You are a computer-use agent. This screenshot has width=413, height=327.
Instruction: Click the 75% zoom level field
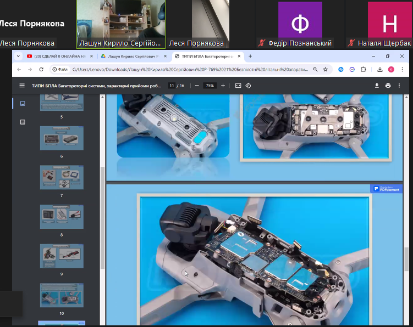(210, 86)
